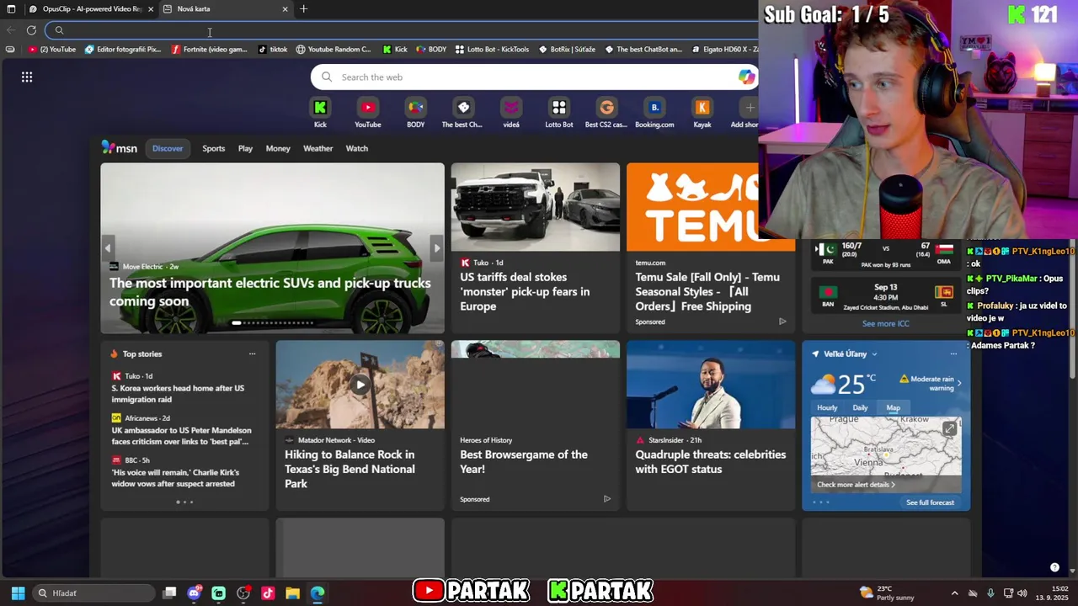Play the Hiking to Balance Rock video

[x=360, y=385]
